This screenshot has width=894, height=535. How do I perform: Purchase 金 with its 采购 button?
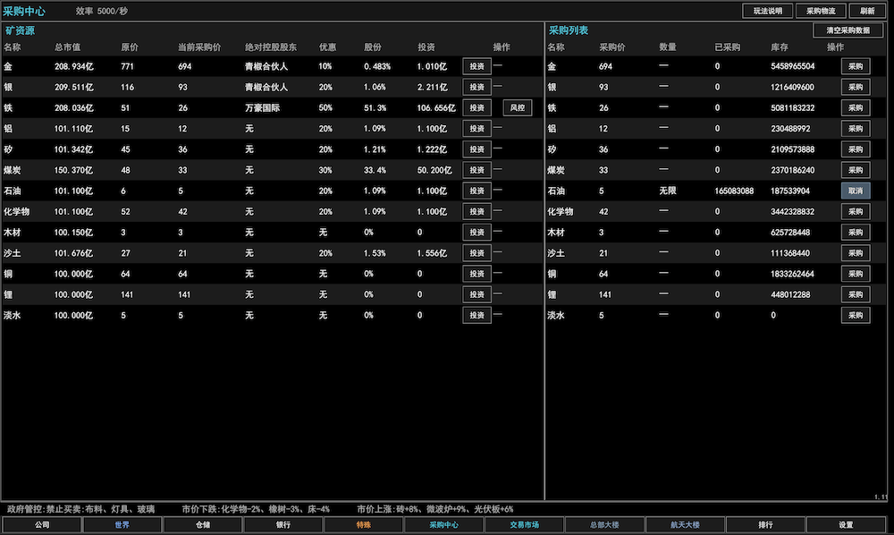tap(856, 66)
